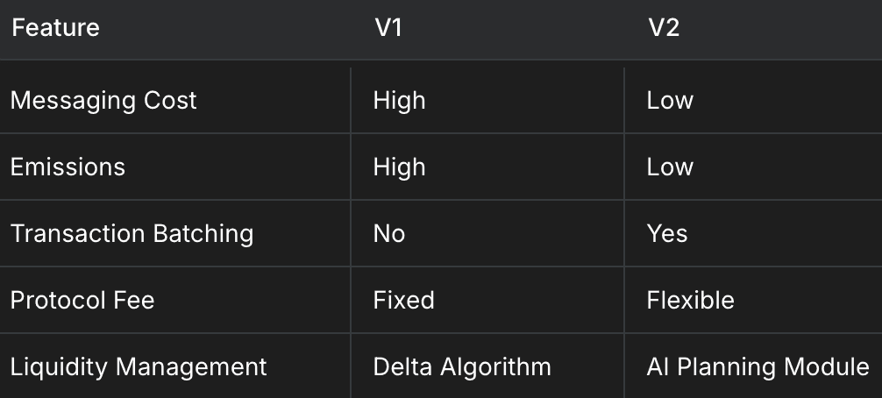This screenshot has width=882, height=398.
Task: Click the Flexible cell under V2
Action: 690,300
